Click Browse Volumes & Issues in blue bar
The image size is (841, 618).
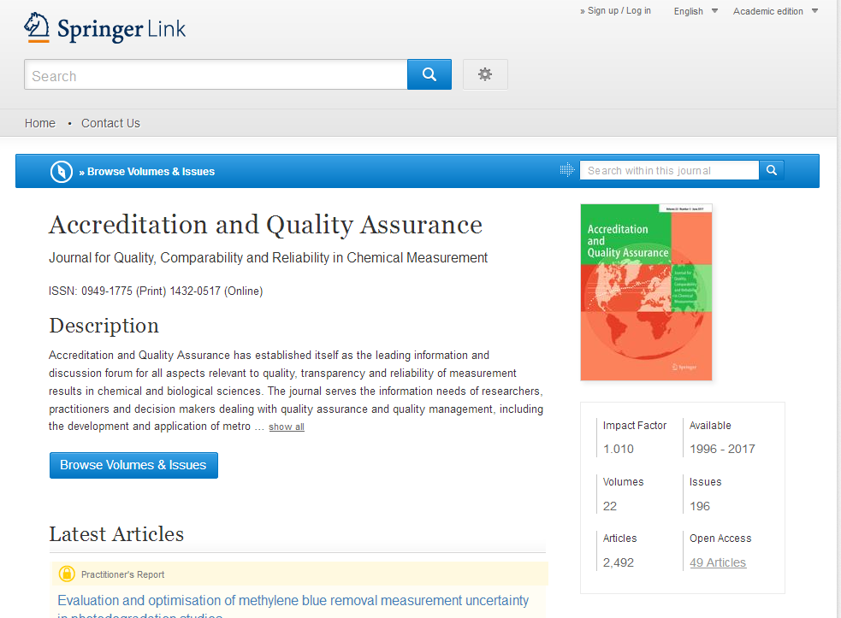[x=147, y=172]
